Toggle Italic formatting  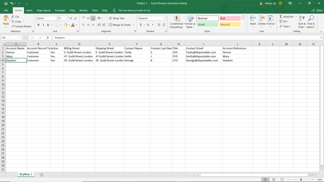coord(43,25)
